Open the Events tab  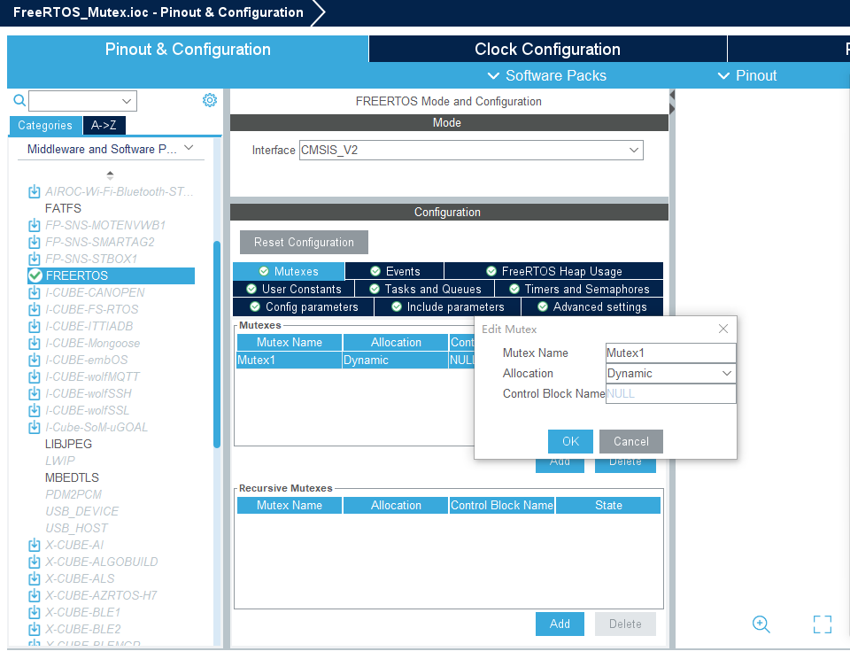(x=395, y=271)
